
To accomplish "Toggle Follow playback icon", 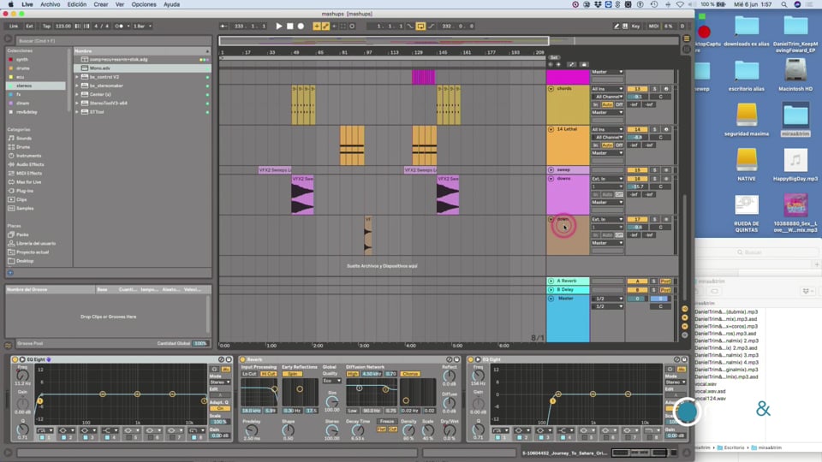I will pos(223,26).
